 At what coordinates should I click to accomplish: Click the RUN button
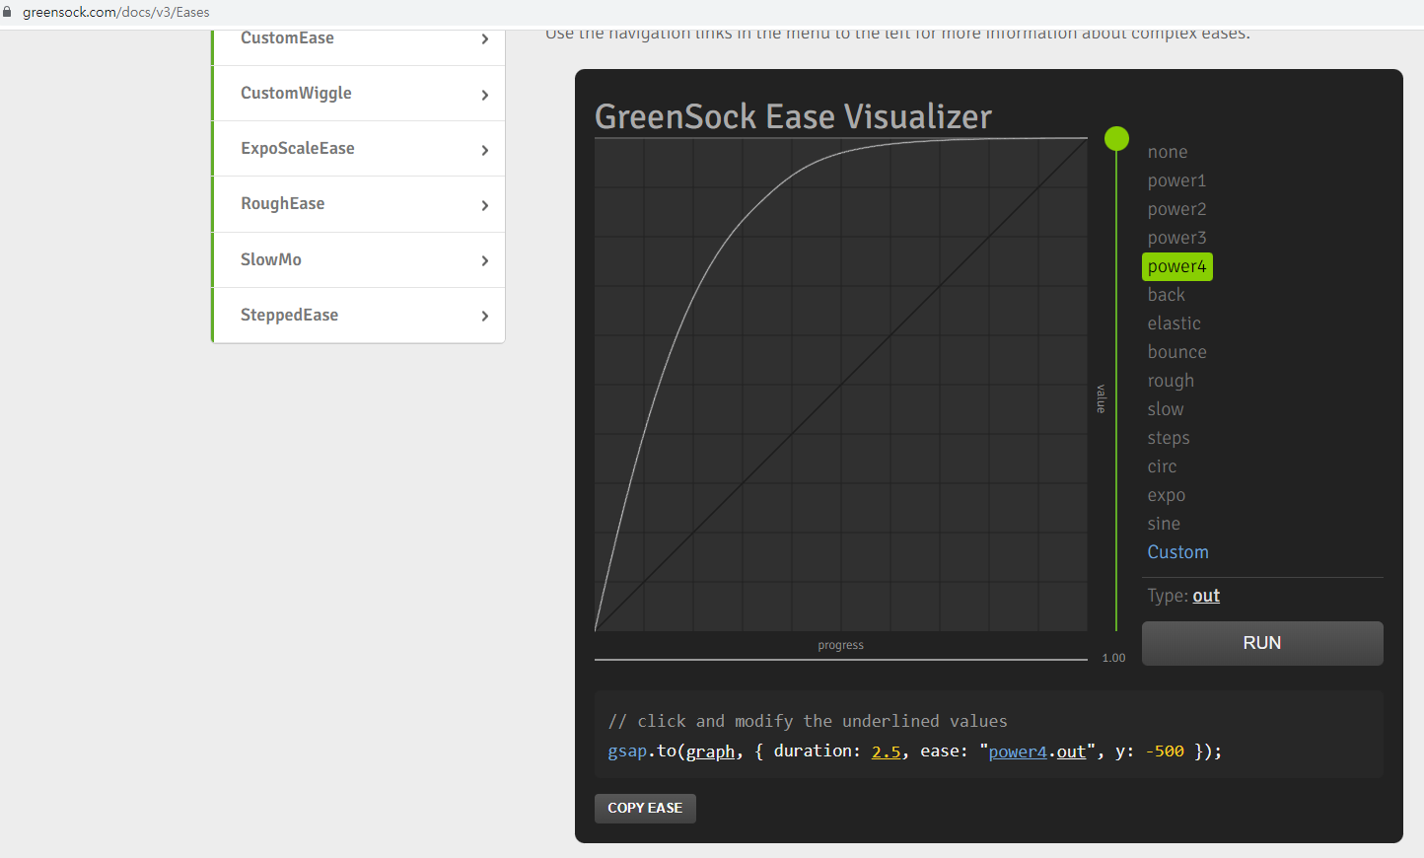[1262, 643]
